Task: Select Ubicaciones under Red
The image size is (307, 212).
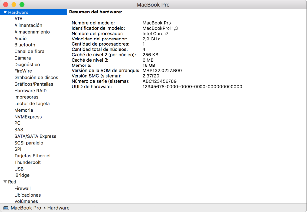Action: pos(28,195)
